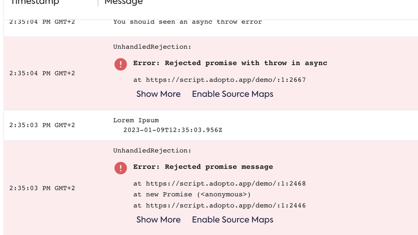418x235 pixels.
Task: Click the red error icon for async throw
Action: (x=121, y=64)
